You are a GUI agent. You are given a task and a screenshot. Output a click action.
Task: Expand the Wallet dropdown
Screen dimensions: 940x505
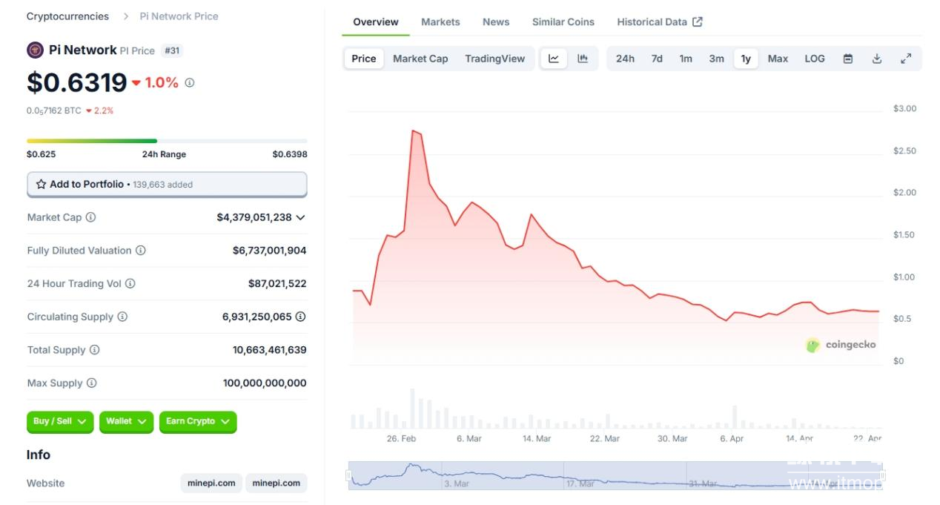coord(126,421)
